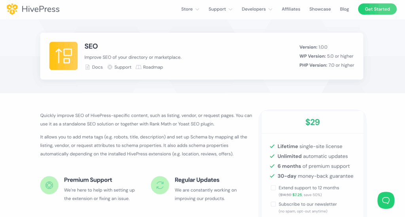
Task: Open the Showcase page
Action: [x=320, y=9]
